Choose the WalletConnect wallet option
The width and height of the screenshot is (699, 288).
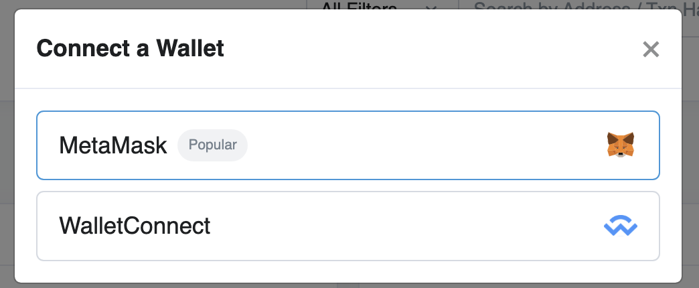(x=347, y=226)
